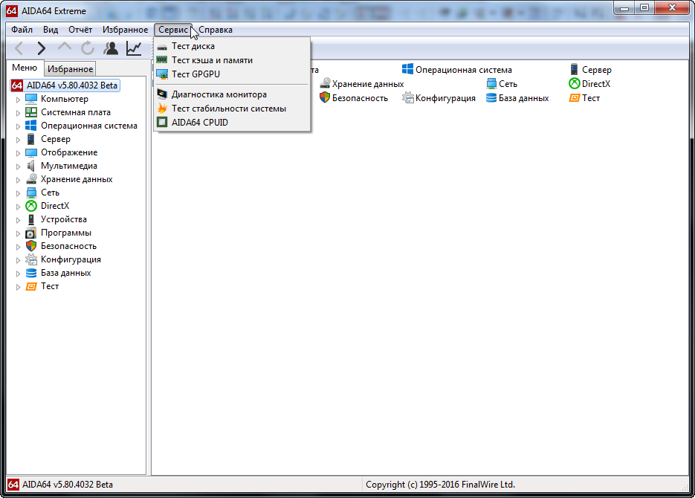Open the Вид menu
The width and height of the screenshot is (695, 498).
click(x=51, y=30)
